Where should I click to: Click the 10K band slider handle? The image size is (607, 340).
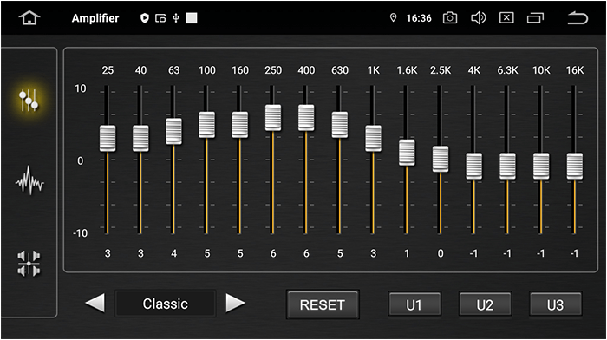click(541, 167)
